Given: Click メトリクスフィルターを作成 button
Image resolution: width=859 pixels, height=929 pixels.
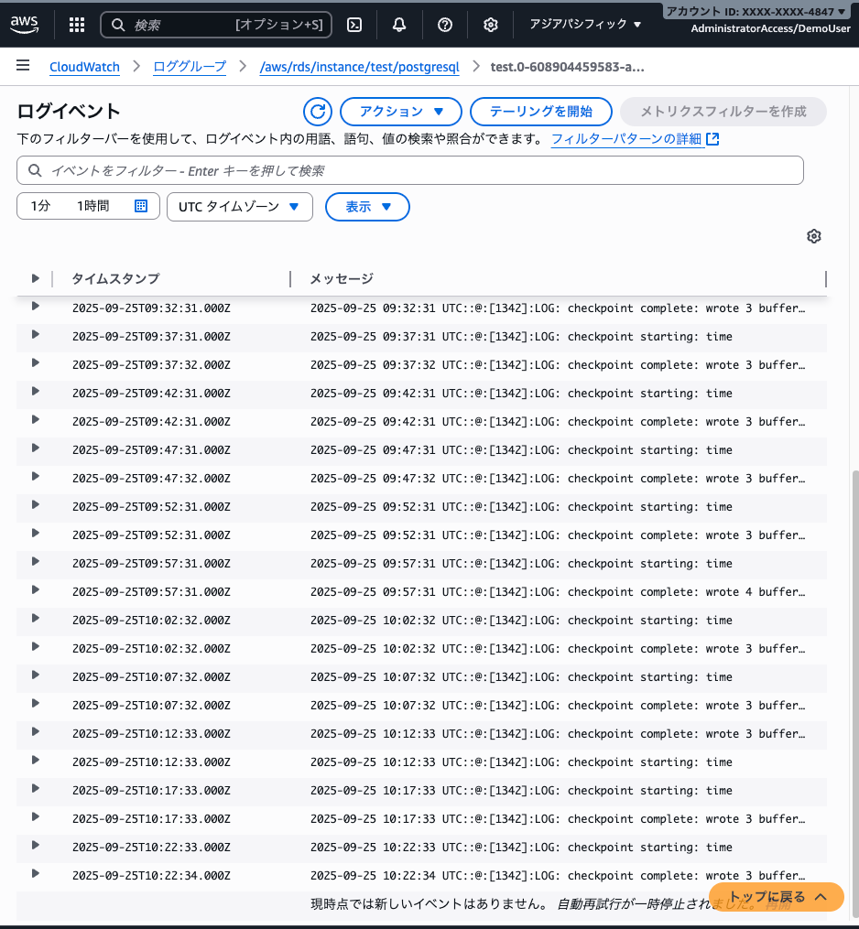Looking at the screenshot, I should (723, 112).
